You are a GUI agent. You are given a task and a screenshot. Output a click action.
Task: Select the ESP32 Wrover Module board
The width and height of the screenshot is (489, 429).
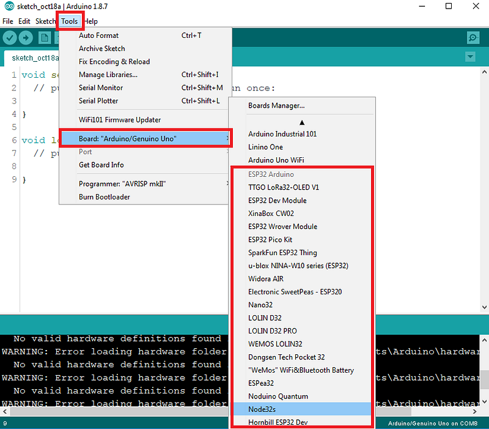(302, 226)
